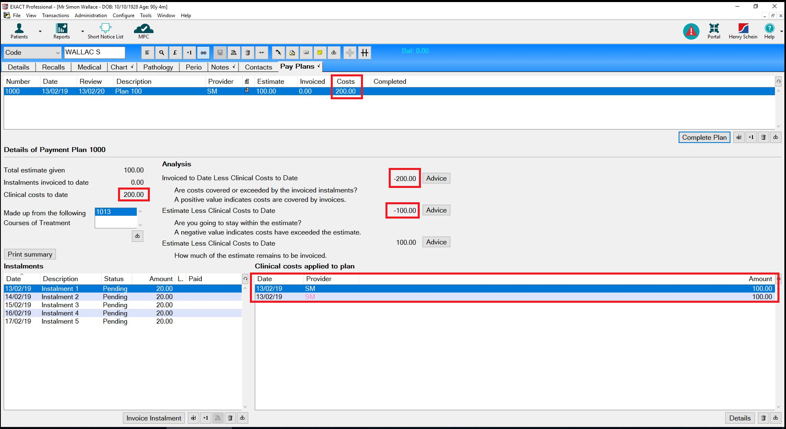The image size is (786, 429).
Task: Click the Print summary button
Action: tap(29, 254)
